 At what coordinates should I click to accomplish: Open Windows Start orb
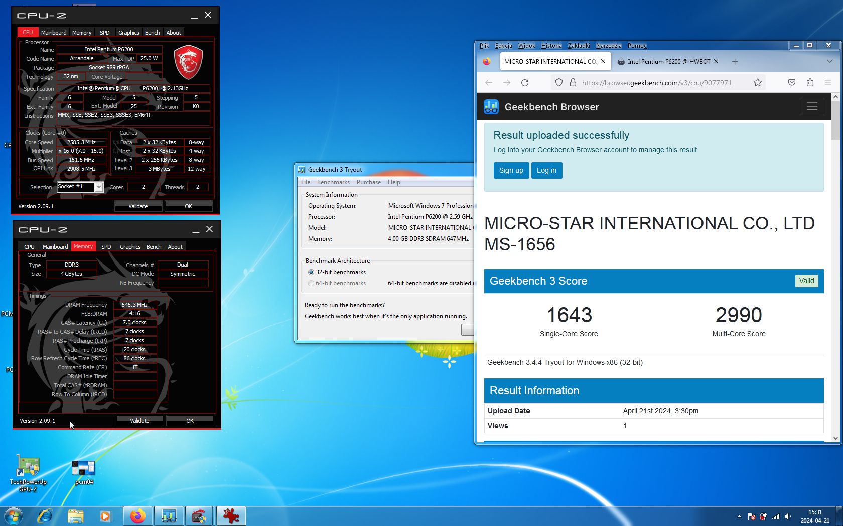[13, 516]
